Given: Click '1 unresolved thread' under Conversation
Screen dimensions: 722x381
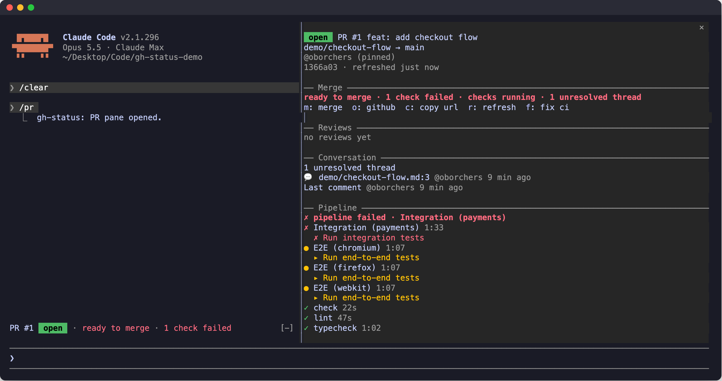Looking at the screenshot, I should coord(350,168).
